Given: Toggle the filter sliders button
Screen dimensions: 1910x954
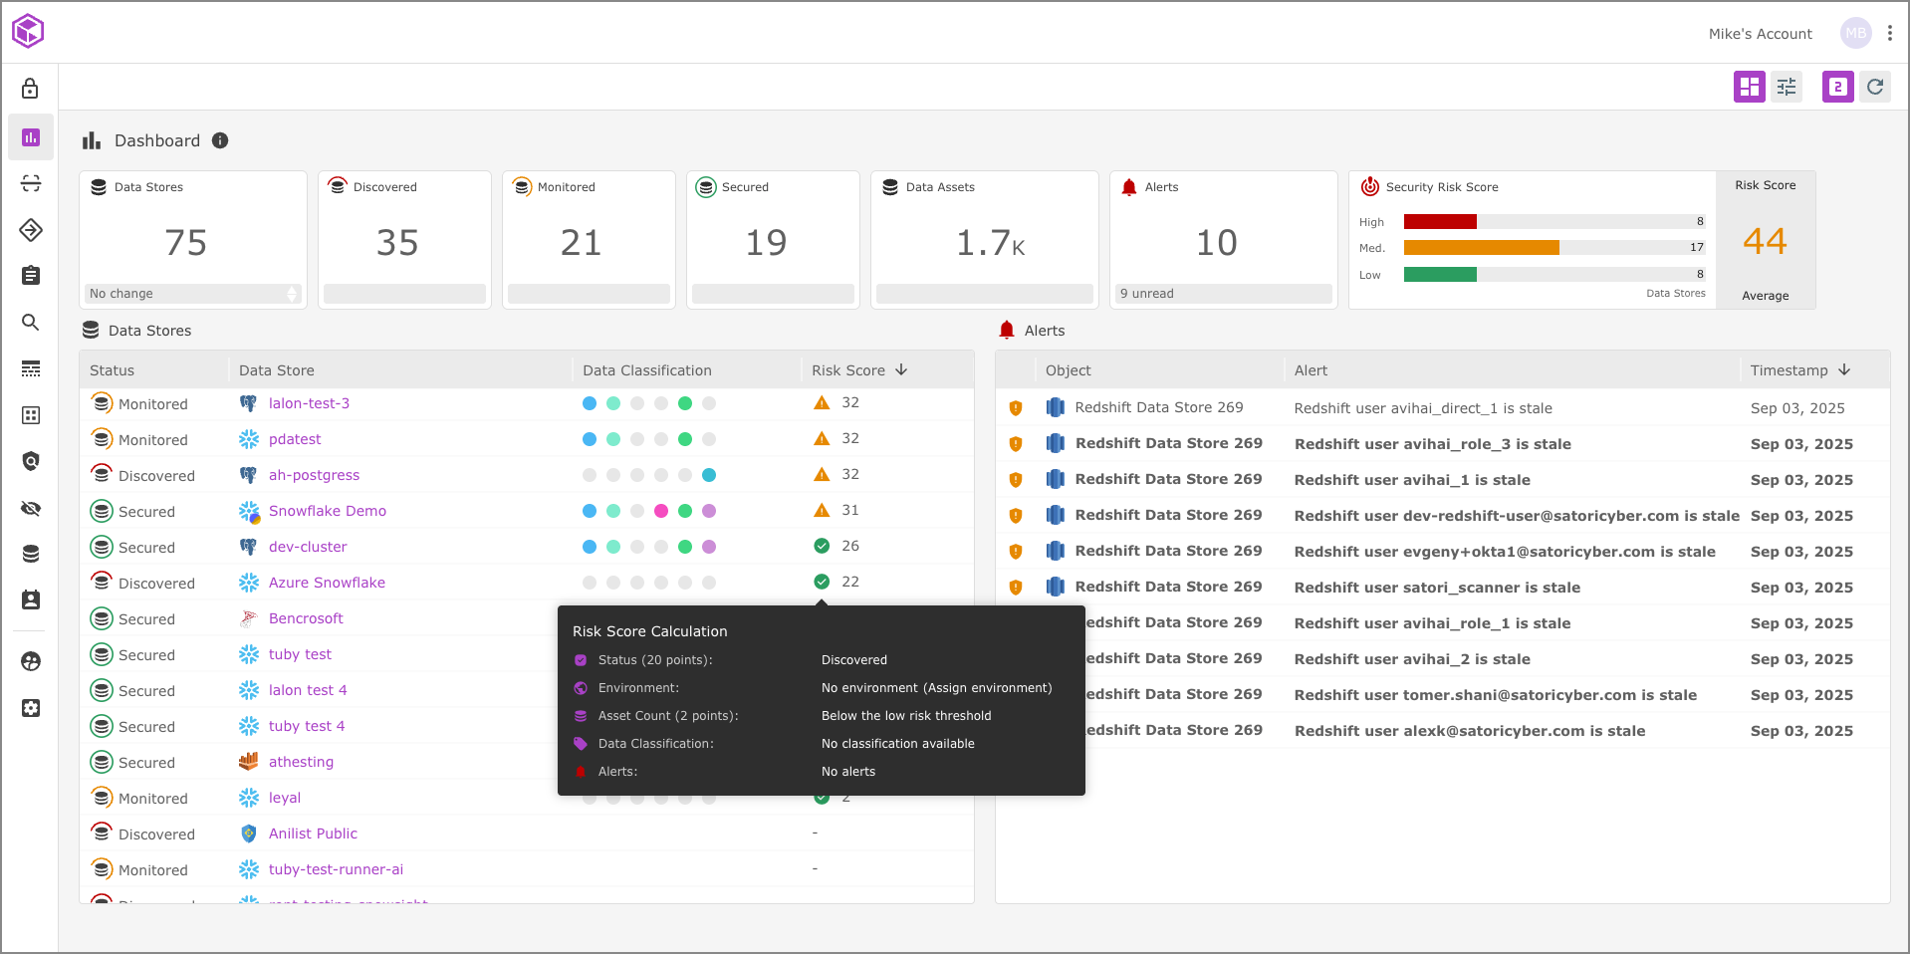Looking at the screenshot, I should point(1787,87).
